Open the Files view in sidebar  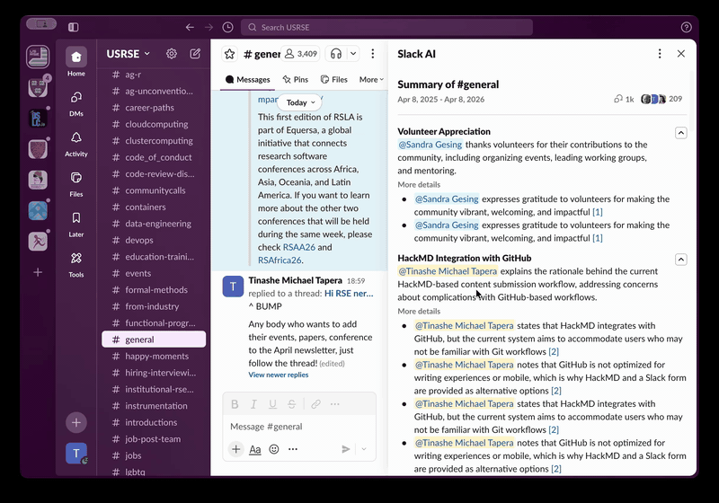[76, 184]
